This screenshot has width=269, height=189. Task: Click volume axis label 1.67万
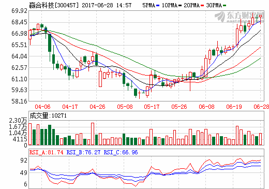18,127
